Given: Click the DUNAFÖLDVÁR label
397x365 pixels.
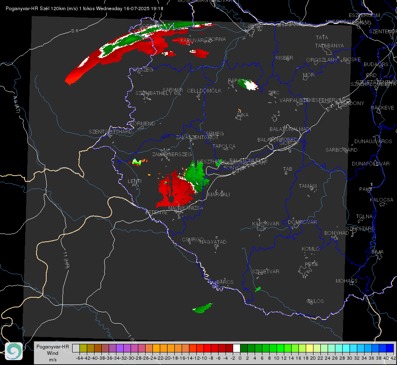Looking at the screenshot, I should [x=371, y=163].
